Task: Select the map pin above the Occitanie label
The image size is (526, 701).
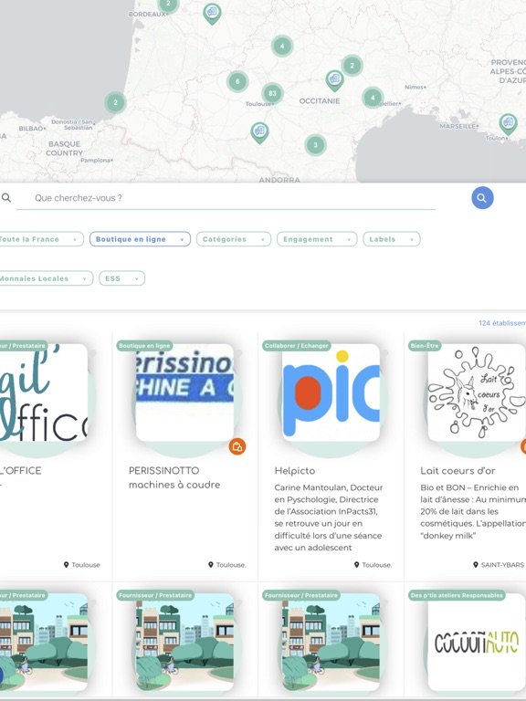Action: click(x=334, y=80)
